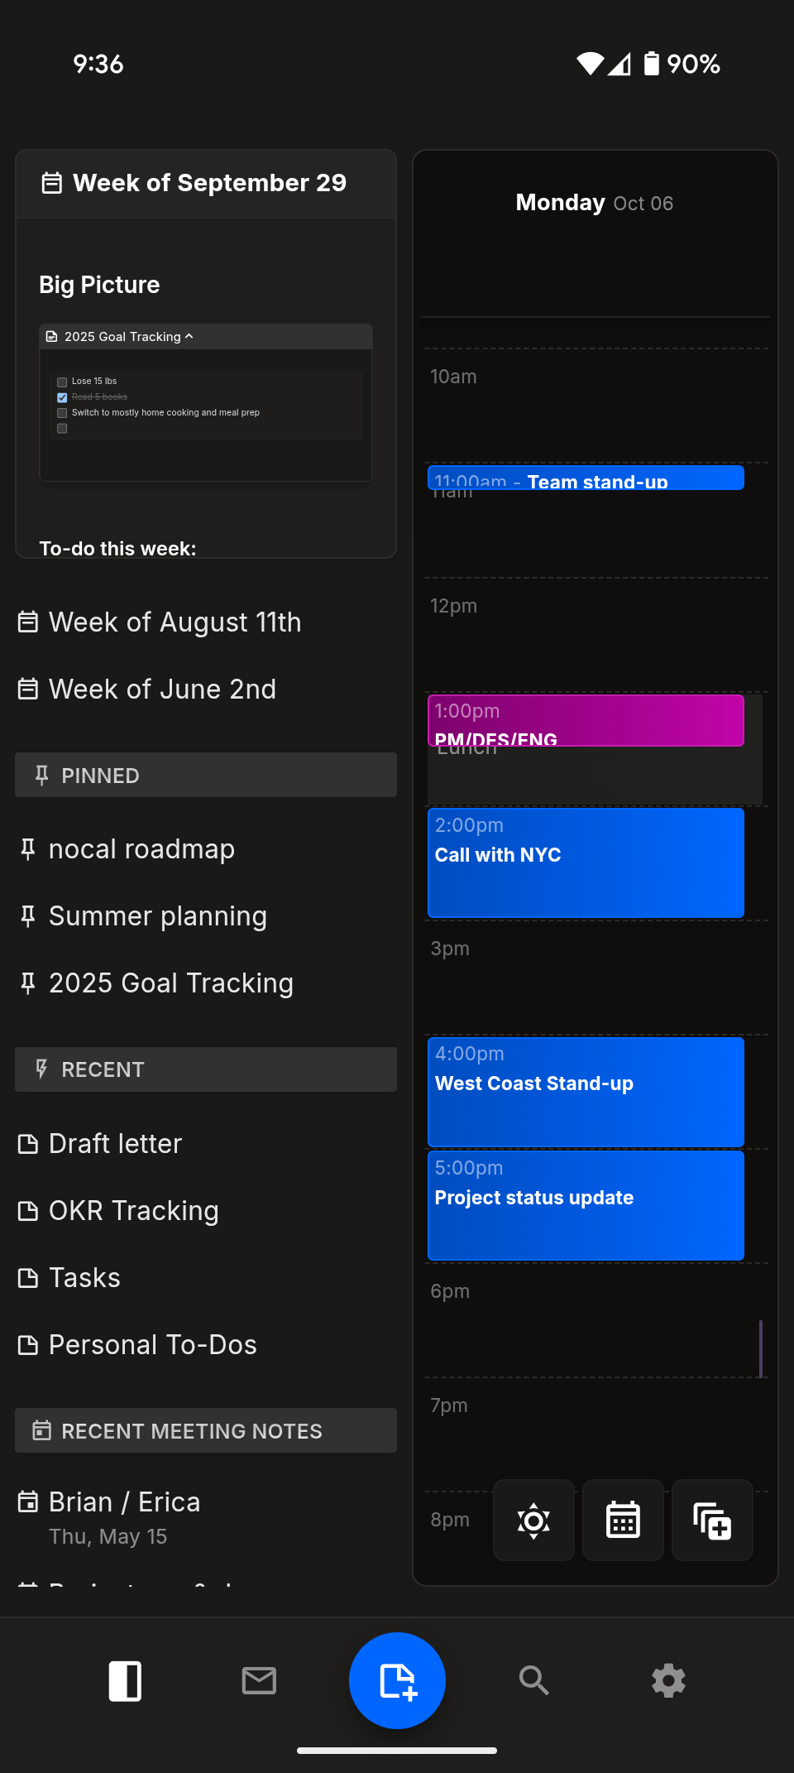The width and height of the screenshot is (794, 1773).
Task: Open settings gear in bottom navigation
Action: (668, 1681)
